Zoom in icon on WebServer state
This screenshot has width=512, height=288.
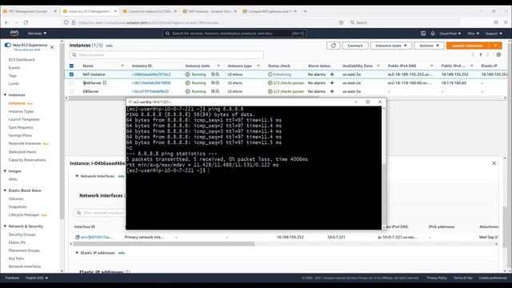pyautogui.click(x=213, y=83)
